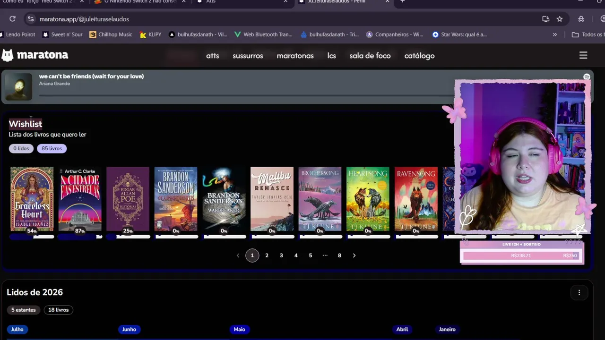
Task: Open the Heartsong book cover
Action: point(368,199)
